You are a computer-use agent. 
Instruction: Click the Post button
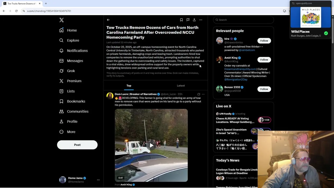77,145
